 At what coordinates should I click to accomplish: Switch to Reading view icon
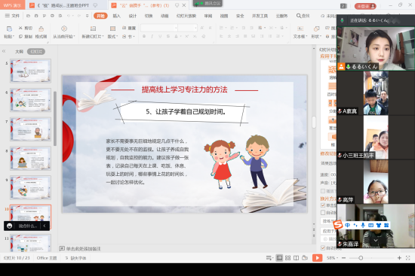(297, 258)
